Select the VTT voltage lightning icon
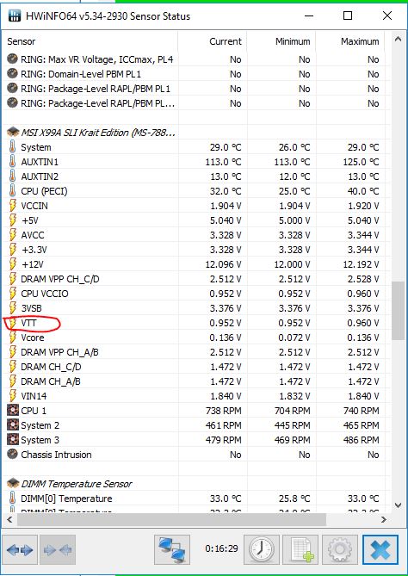The width and height of the screenshot is (408, 576). click(x=13, y=323)
